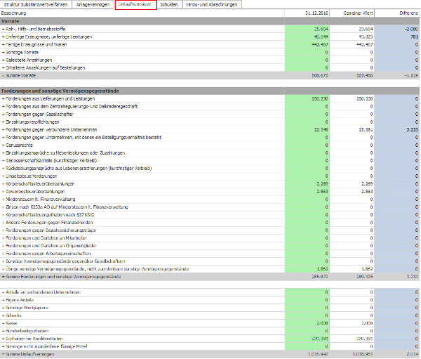Click Körperschaftssteuerguthaben nach §37 KStG label
The height and width of the screenshot is (359, 421).
[x=50, y=215]
